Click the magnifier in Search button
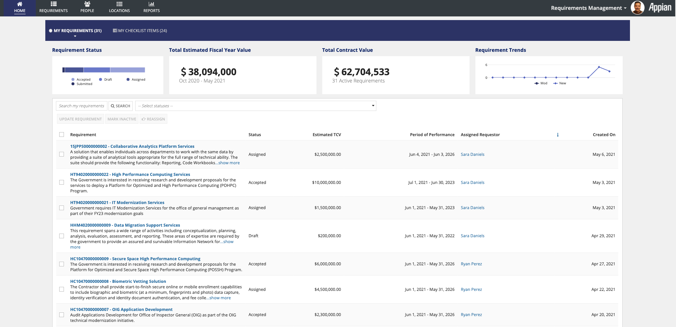The image size is (676, 327). 113,106
